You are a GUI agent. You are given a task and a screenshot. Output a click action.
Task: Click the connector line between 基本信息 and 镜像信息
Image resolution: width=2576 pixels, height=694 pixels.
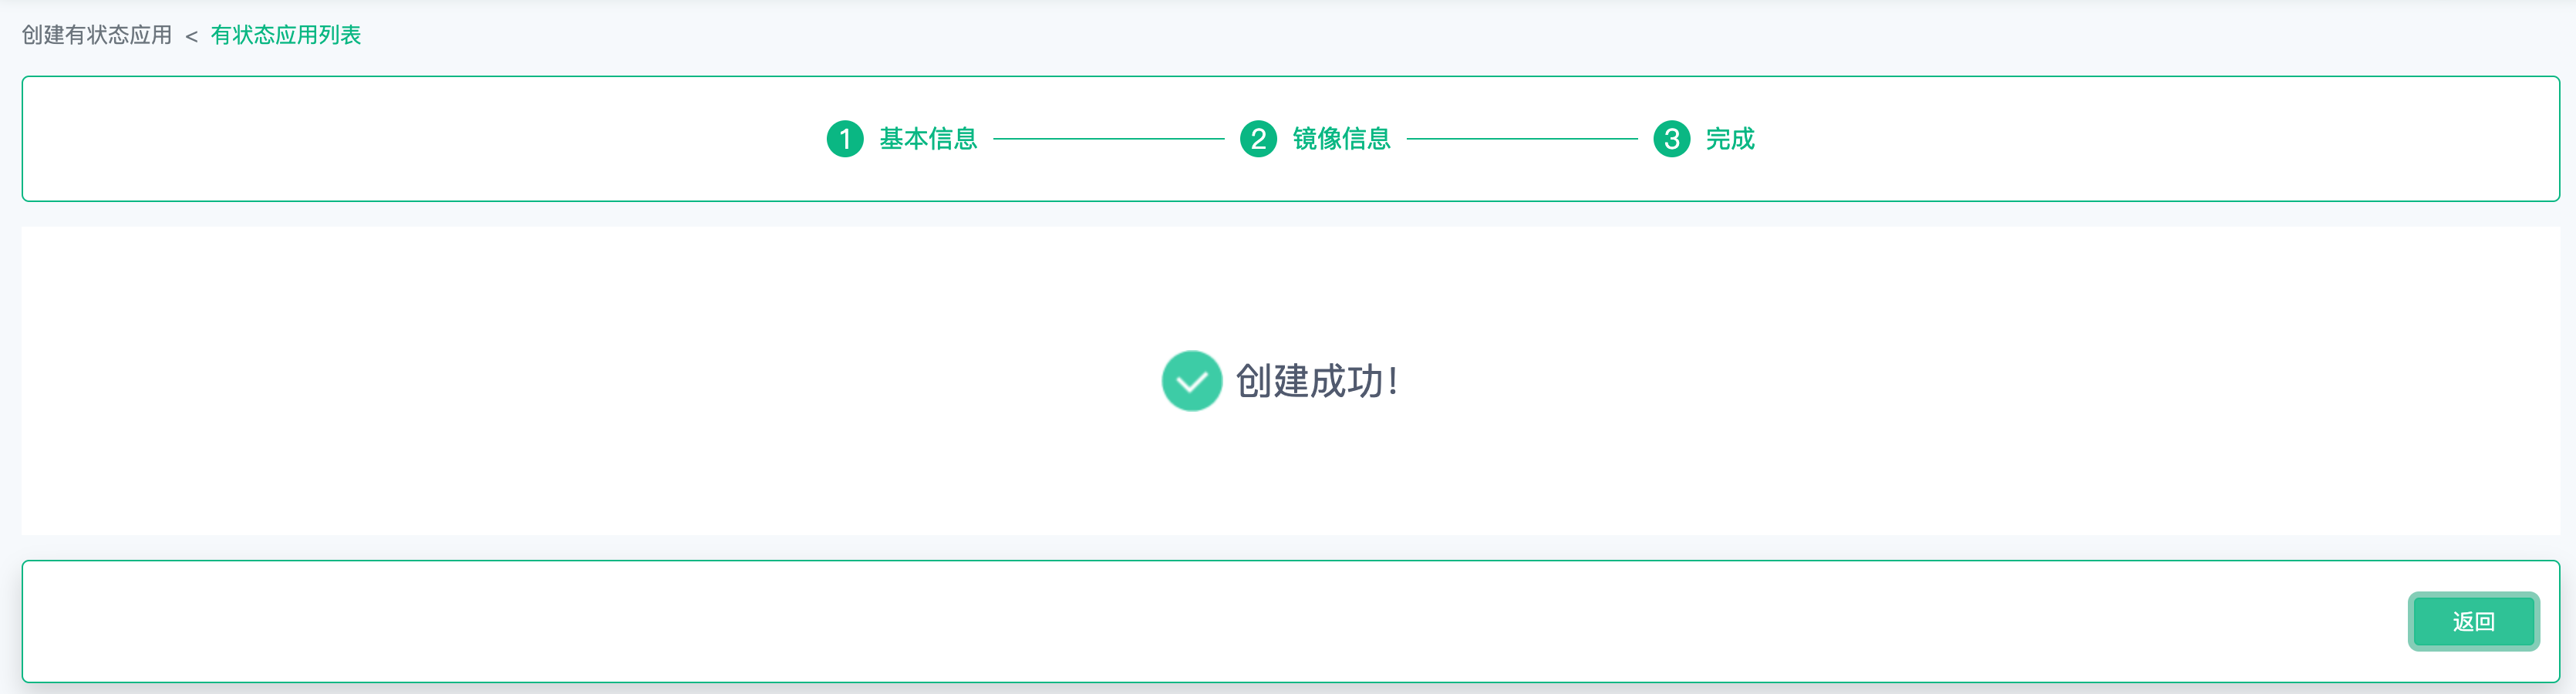(1109, 139)
